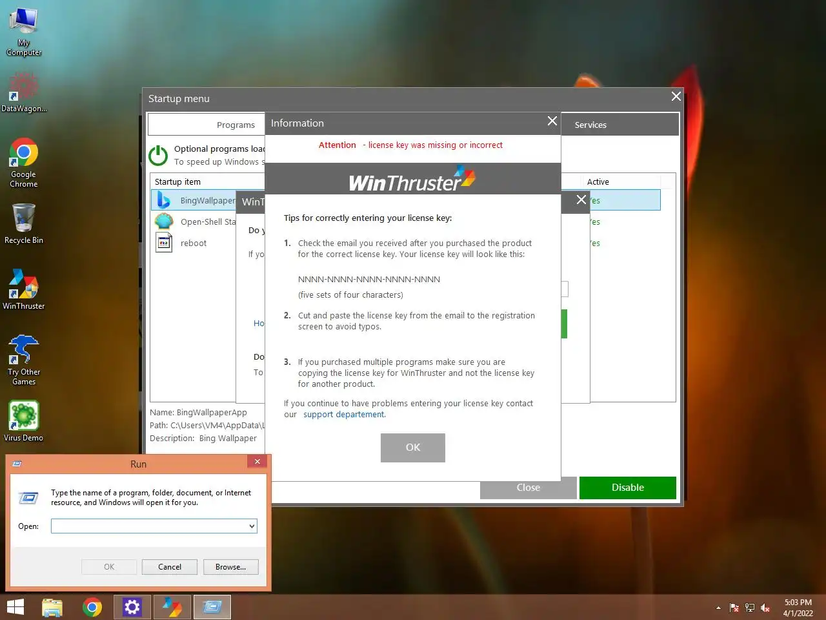826x620 pixels.
Task: Click Cancel in the Run dialog
Action: pos(170,567)
